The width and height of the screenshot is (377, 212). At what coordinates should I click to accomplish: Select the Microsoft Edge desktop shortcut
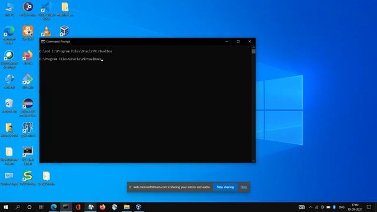tap(9, 35)
